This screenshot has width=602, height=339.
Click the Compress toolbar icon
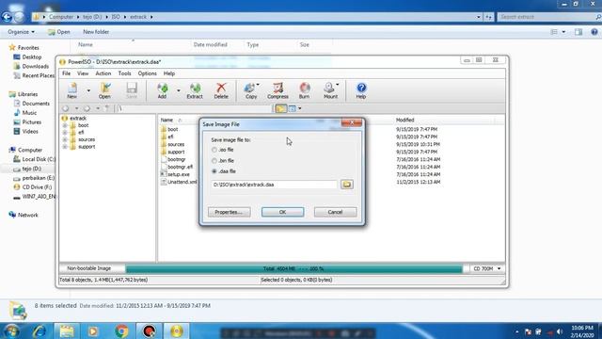tap(277, 90)
